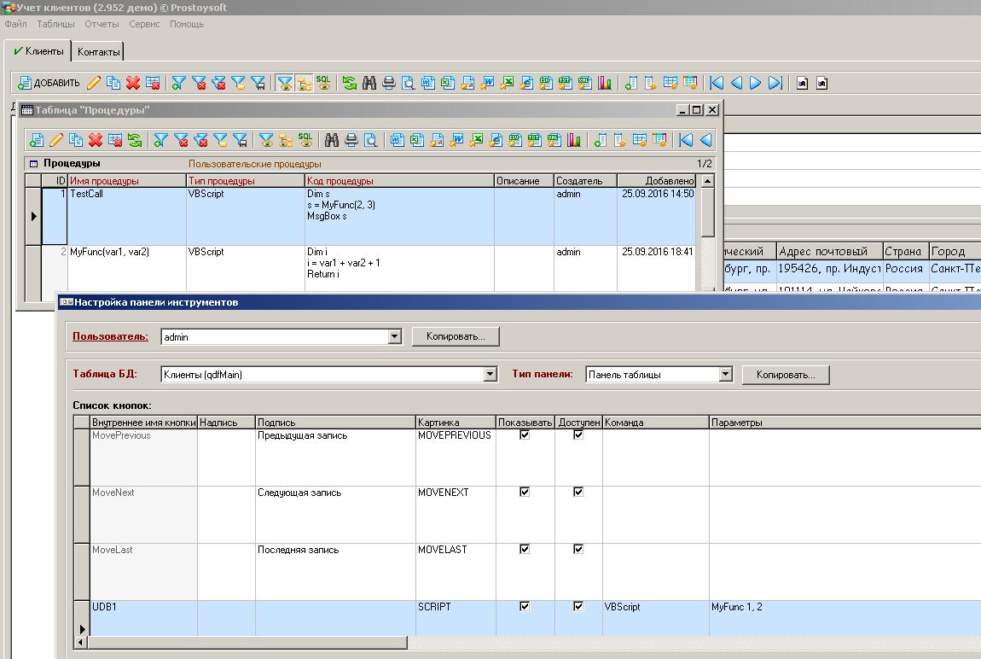The height and width of the screenshot is (659, 981).
Task: Switch to the Контакты tab
Action: coord(99,52)
